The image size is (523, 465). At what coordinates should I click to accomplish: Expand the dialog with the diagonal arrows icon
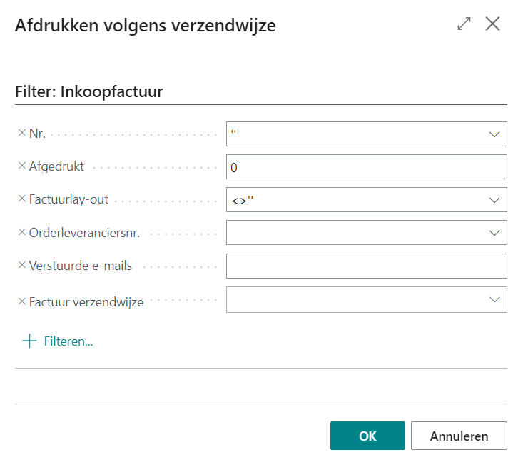464,24
